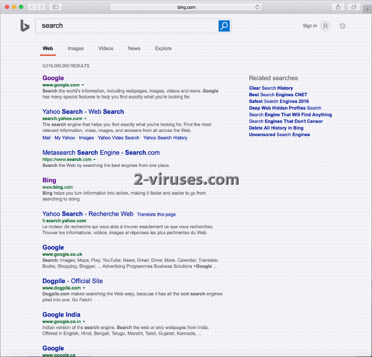Screen dimensions: 372x357
Task: Click the www.google.co.uk URL text
Action: click(x=62, y=254)
